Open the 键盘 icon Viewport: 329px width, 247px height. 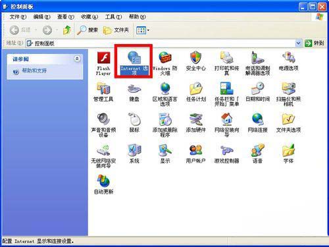(x=134, y=89)
